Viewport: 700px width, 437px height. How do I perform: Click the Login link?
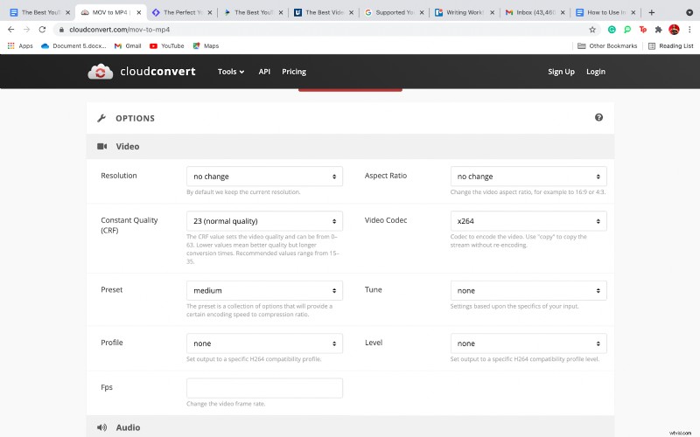(596, 72)
